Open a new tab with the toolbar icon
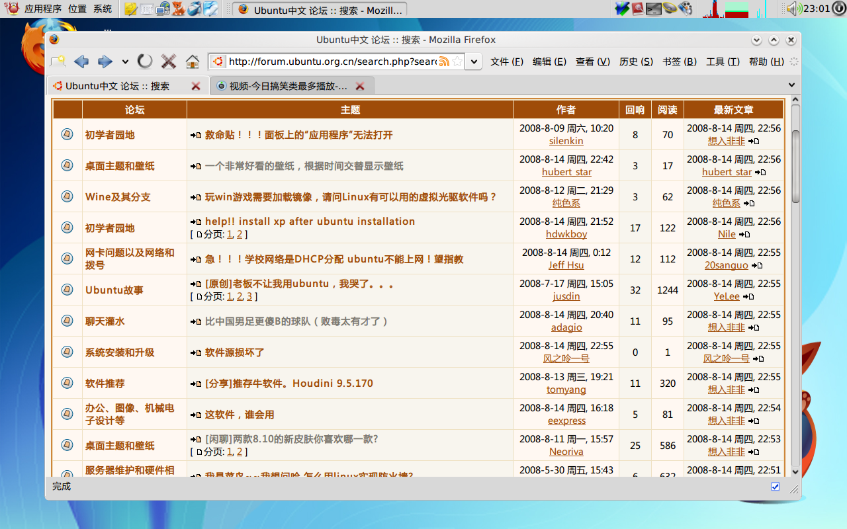The image size is (847, 529). pyautogui.click(x=58, y=61)
